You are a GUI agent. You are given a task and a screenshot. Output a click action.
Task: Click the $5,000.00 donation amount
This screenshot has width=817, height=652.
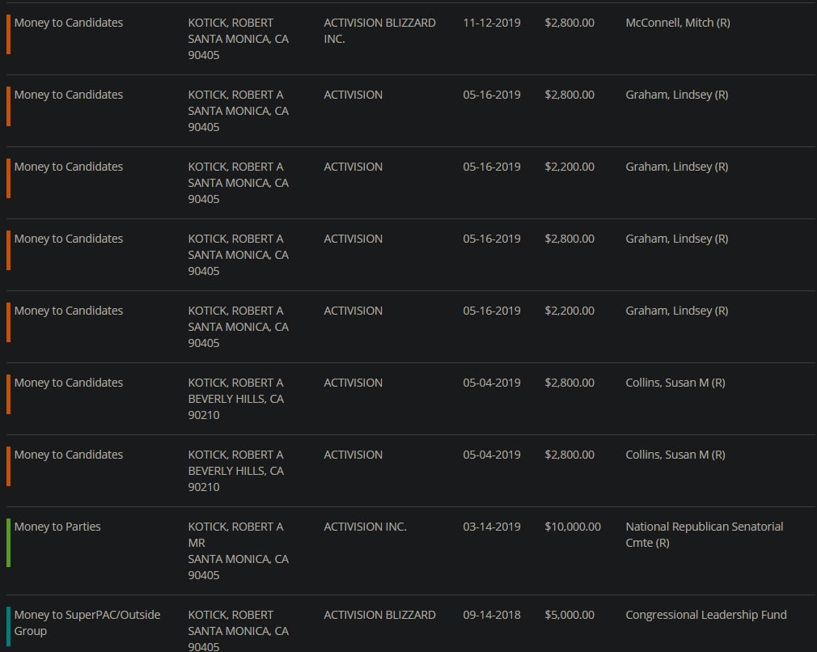[x=569, y=615]
